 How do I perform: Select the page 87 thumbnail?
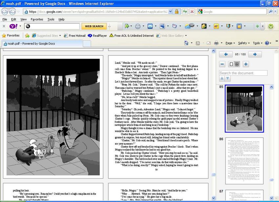click(x=244, y=195)
